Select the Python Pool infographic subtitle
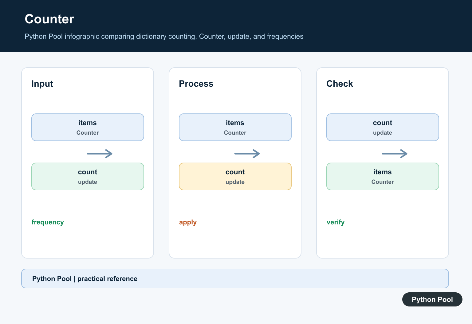The image size is (472, 324). click(164, 36)
